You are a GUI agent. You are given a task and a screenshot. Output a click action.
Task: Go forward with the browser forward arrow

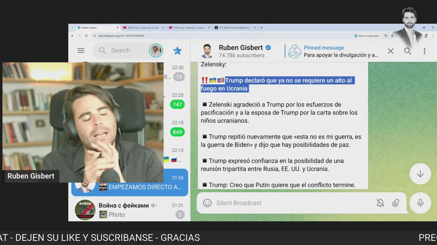[x=79, y=36]
